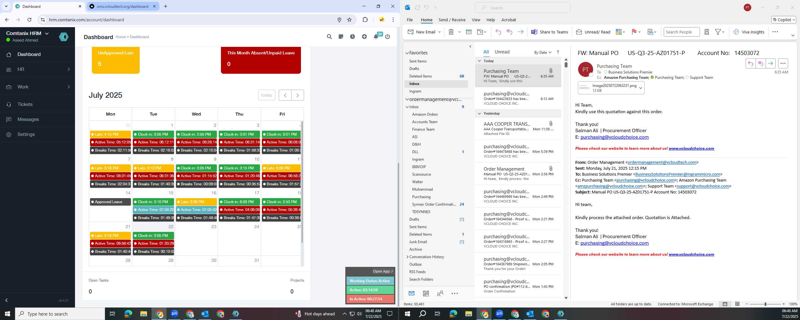The image size is (800, 320).
Task: Expand the Work section in HRM sidebar
Action: click(x=37, y=87)
